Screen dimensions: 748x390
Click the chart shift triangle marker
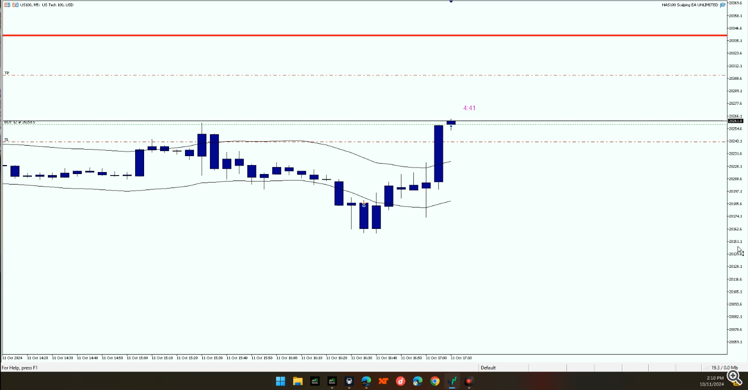[451, 1]
